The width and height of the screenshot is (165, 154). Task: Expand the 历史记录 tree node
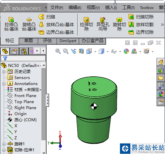(x=4, y=72)
